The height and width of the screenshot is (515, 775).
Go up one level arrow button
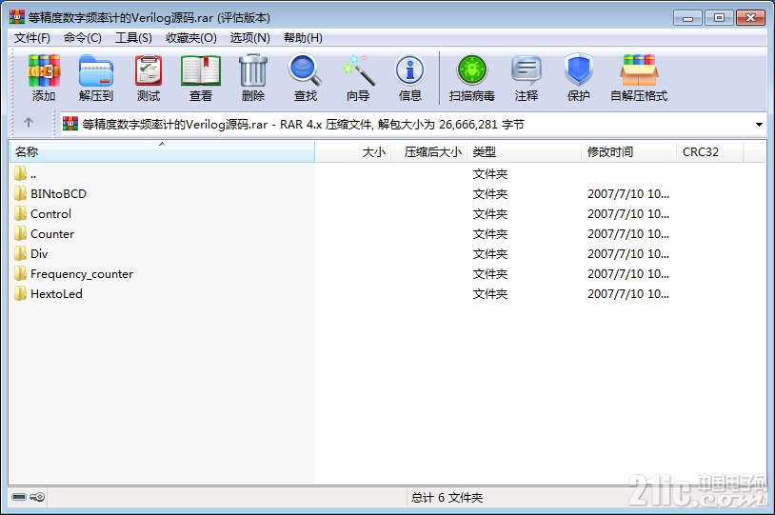tap(29, 122)
